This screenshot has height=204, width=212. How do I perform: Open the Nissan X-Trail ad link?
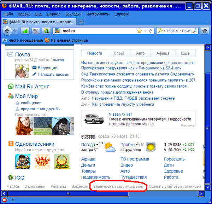point(120,114)
